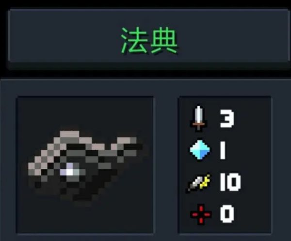Tap the 法 character in the title
Screen dimensions: 291x241
[134, 40]
